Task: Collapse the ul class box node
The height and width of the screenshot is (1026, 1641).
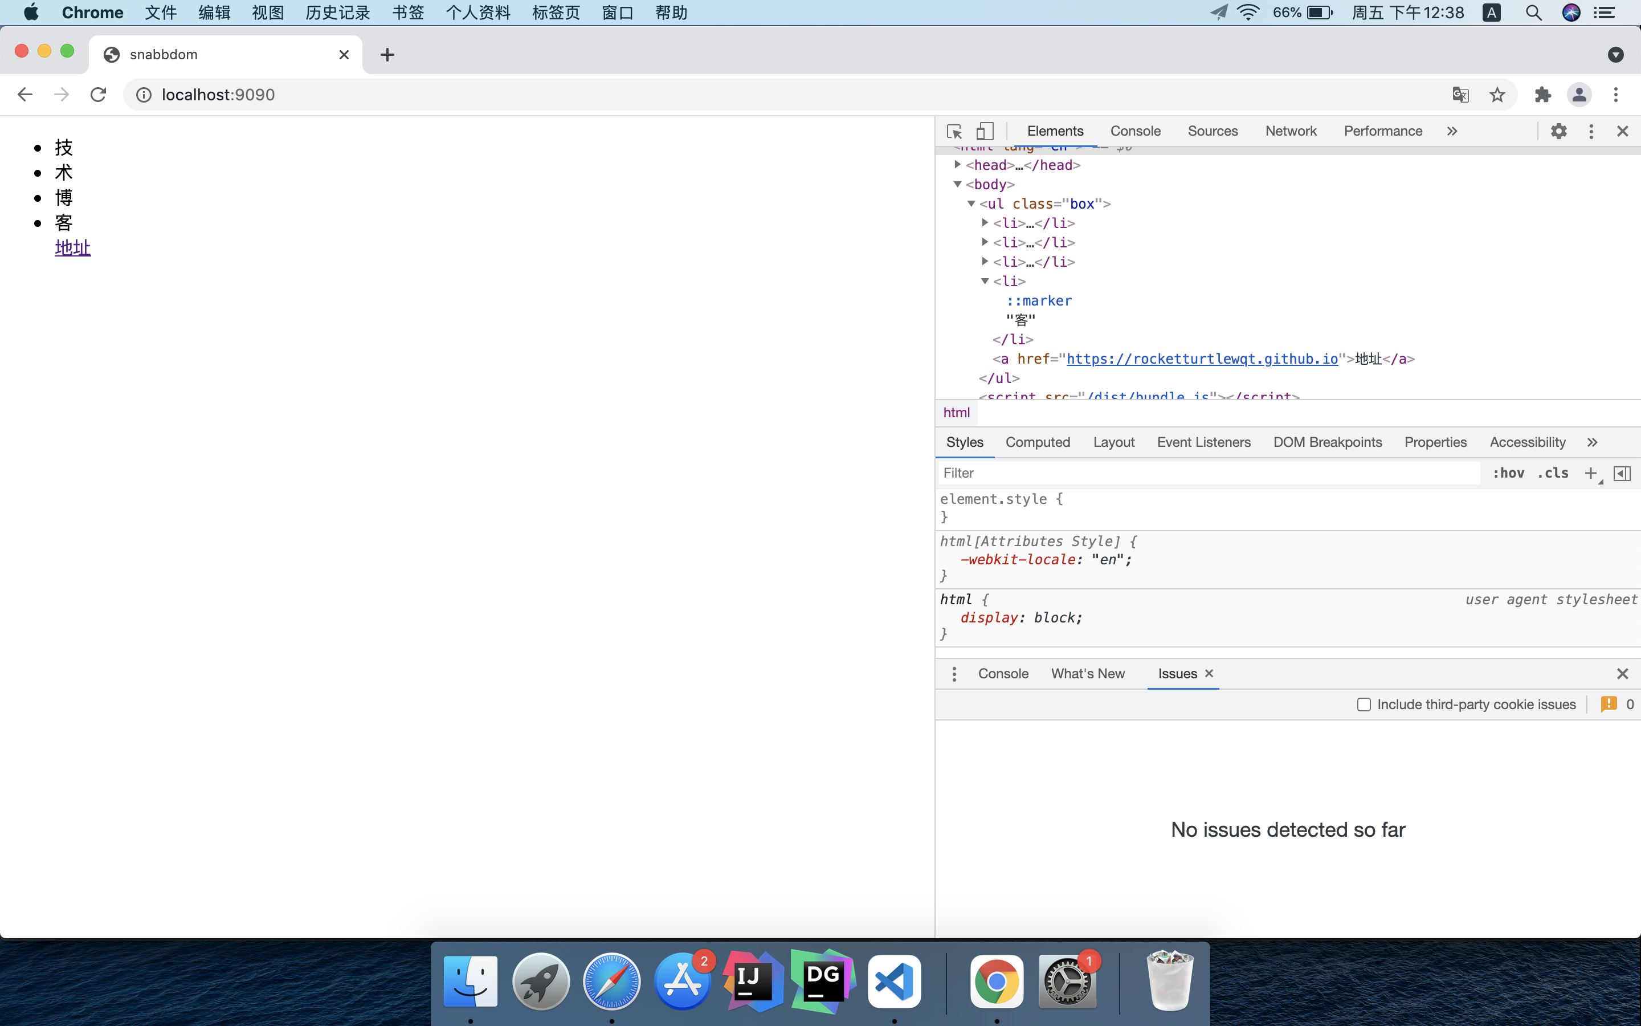Action: 971,203
